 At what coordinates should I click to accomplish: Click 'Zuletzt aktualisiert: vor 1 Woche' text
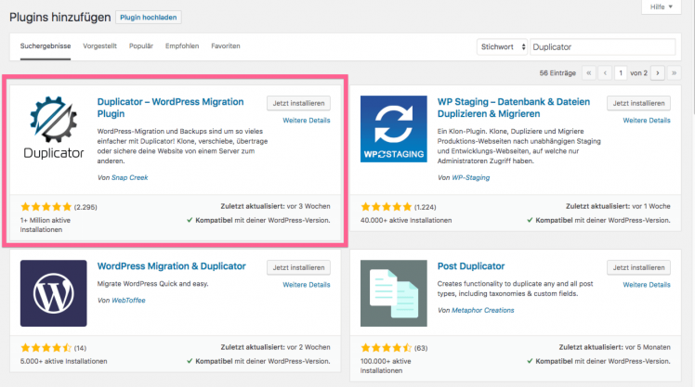click(x=618, y=206)
